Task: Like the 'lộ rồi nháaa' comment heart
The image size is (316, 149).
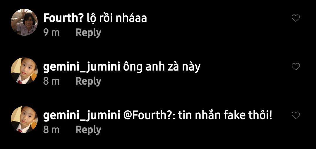Action: 296,18
